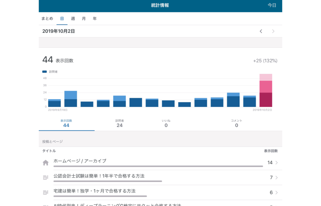Switch to the 月 tab
The height and width of the screenshot is (206, 321).
coord(84,18)
